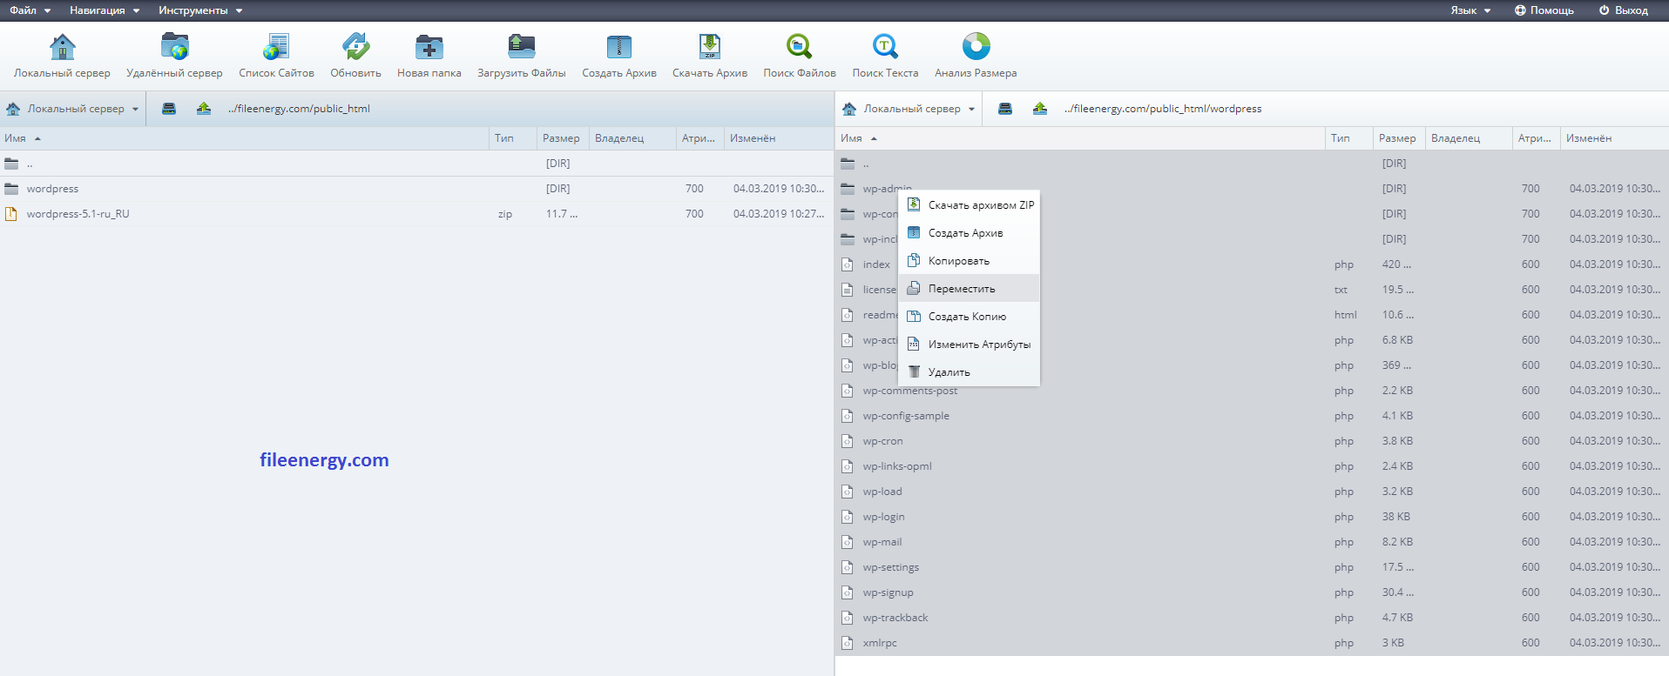Screen dimensions: 1669x676
Task: Open Список Сайтов icon
Action: coord(276,46)
